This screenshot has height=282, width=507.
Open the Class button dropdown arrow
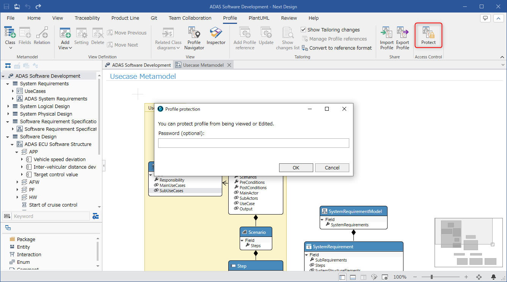[10, 48]
